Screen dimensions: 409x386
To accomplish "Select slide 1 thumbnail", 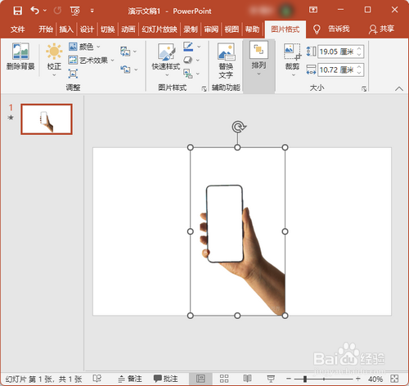I will [x=47, y=119].
